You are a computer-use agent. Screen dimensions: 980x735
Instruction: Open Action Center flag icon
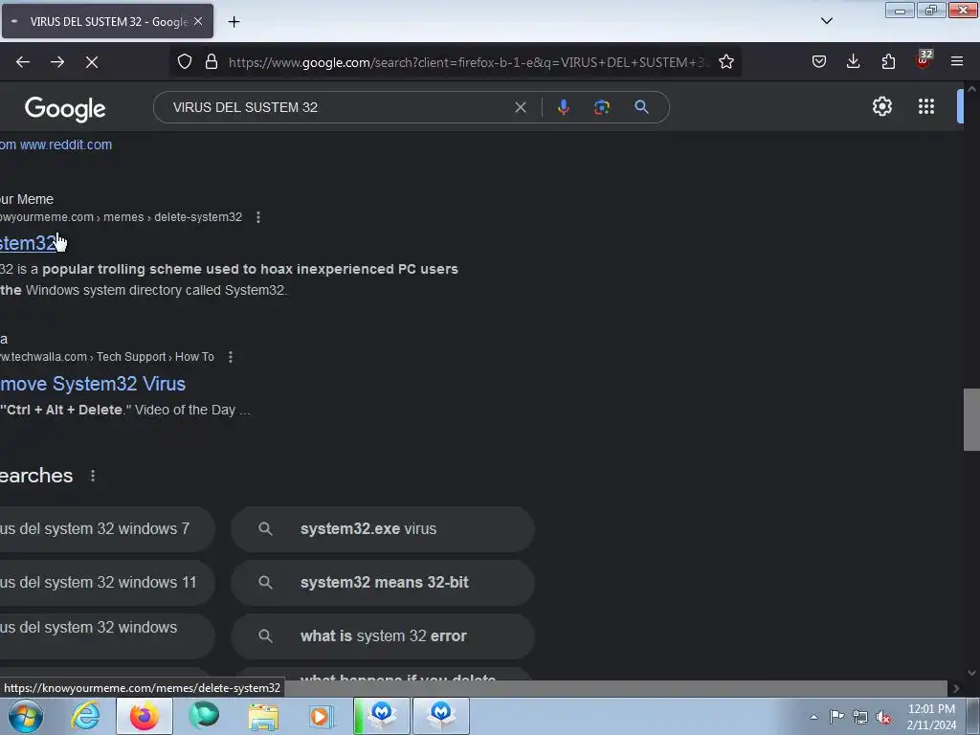tap(836, 716)
